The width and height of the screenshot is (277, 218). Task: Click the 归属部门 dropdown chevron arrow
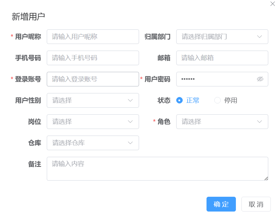pyautogui.click(x=260, y=37)
